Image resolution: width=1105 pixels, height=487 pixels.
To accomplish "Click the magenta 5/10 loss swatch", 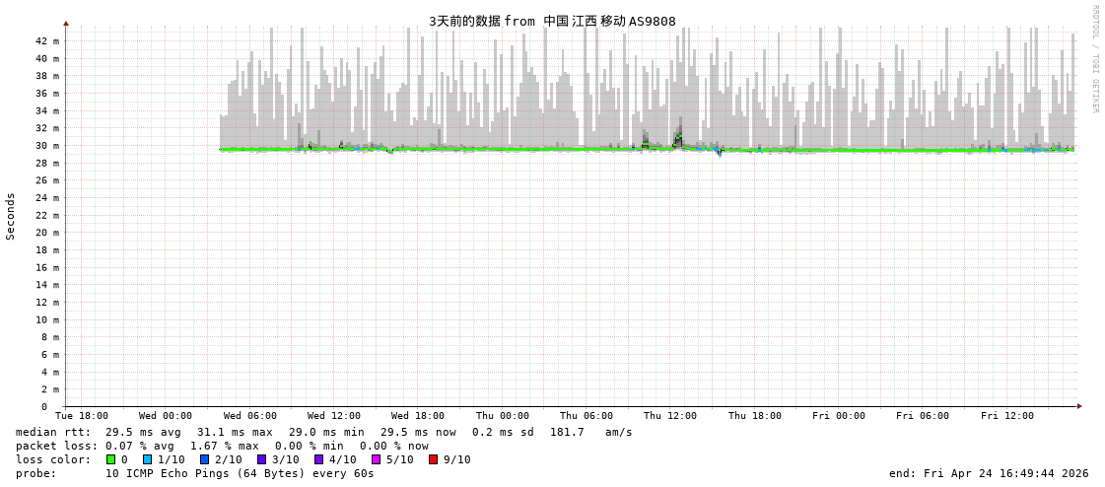I will click(376, 459).
